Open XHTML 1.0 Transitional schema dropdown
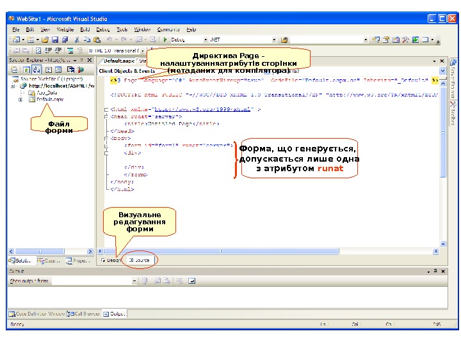 click(x=143, y=50)
